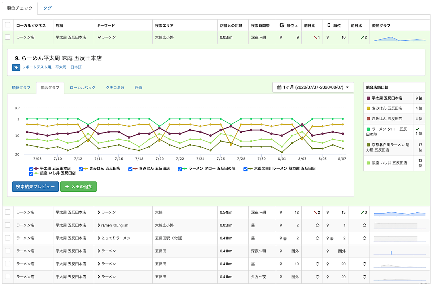Click the calendar icon in date range picker

tap(279, 87)
